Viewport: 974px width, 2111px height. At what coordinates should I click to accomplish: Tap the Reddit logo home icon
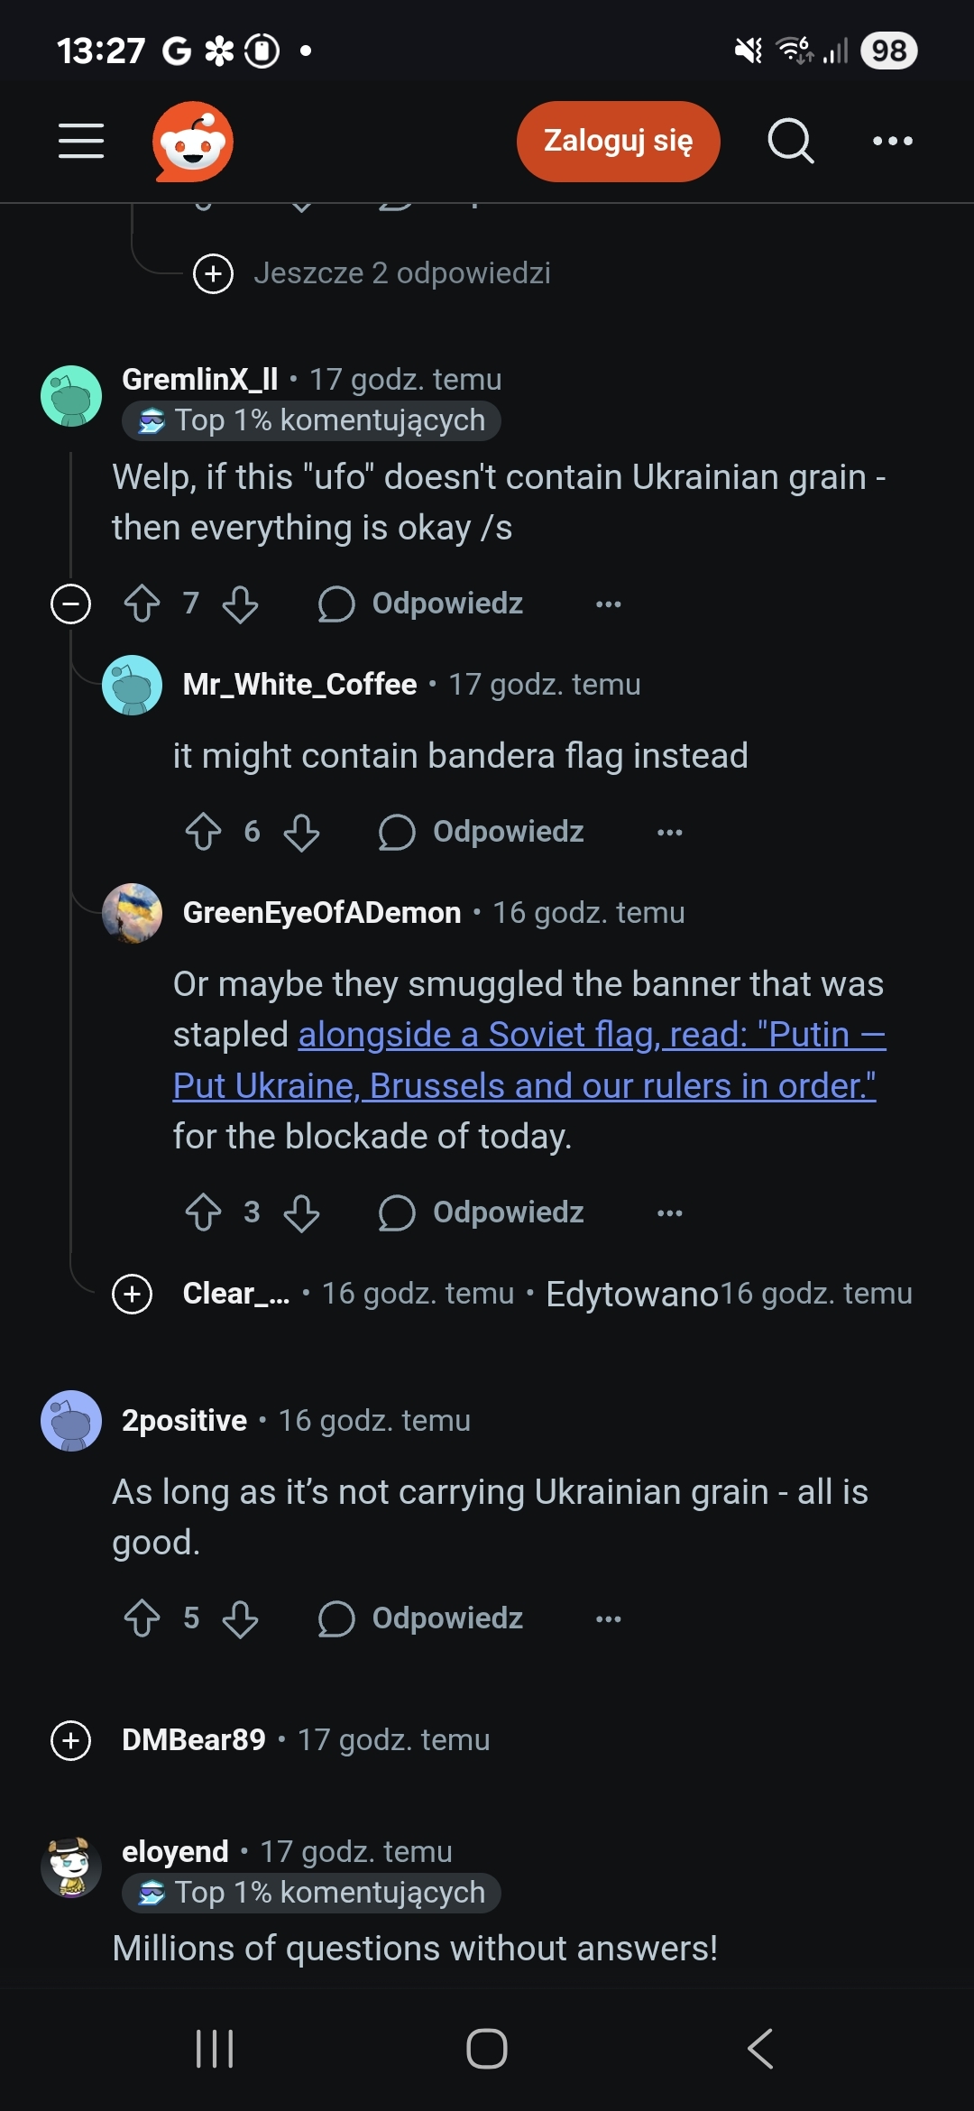point(193,142)
